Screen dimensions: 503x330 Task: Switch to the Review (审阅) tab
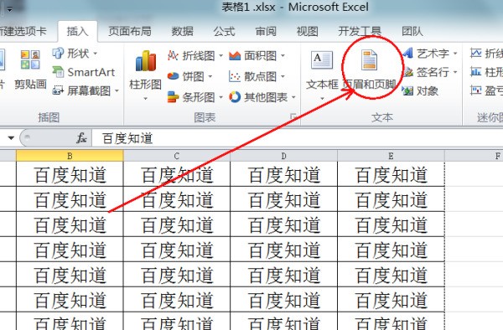tap(266, 31)
